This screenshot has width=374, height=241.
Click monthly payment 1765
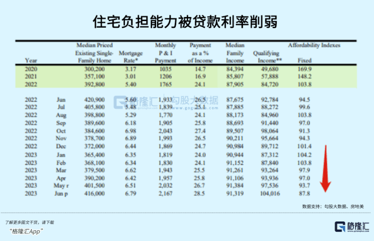click(165, 84)
